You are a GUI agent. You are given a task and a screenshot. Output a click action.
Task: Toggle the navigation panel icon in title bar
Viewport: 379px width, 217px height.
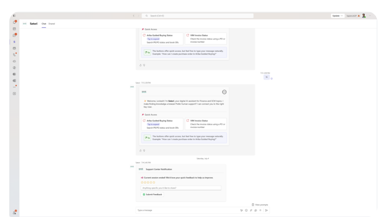14,16
